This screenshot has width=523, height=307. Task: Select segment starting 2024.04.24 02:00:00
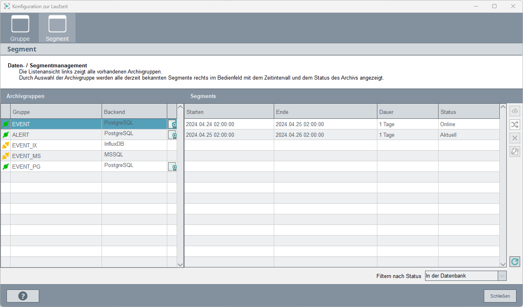342,124
